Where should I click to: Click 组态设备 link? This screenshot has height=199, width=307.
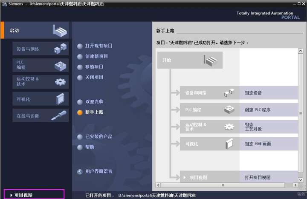tap(253, 93)
